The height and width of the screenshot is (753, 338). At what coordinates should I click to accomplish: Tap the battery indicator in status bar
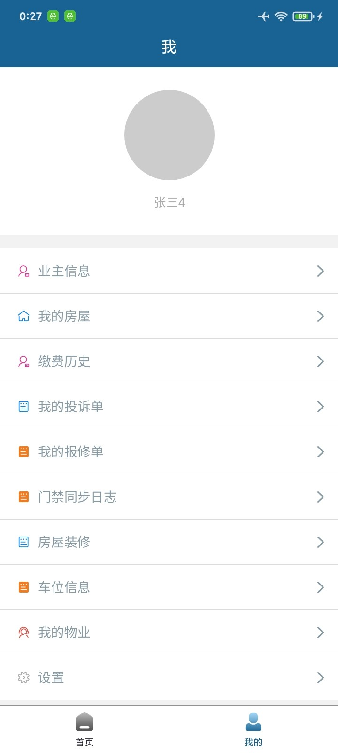303,16
